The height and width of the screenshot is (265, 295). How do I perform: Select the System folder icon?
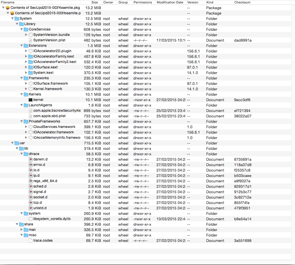17,19
